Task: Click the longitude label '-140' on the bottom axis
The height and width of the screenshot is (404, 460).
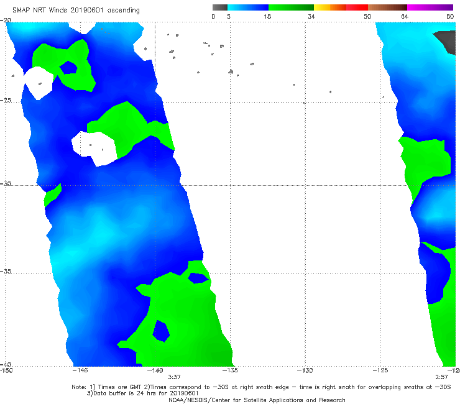Action: click(x=155, y=370)
